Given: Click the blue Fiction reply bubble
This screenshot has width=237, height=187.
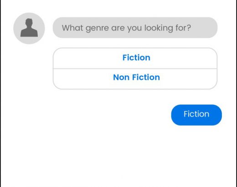Looking at the screenshot, I should tap(196, 115).
